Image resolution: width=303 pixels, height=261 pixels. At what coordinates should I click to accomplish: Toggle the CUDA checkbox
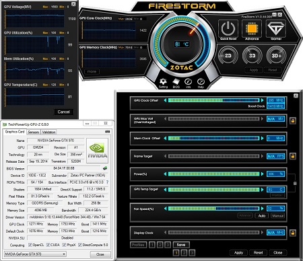point(48,245)
